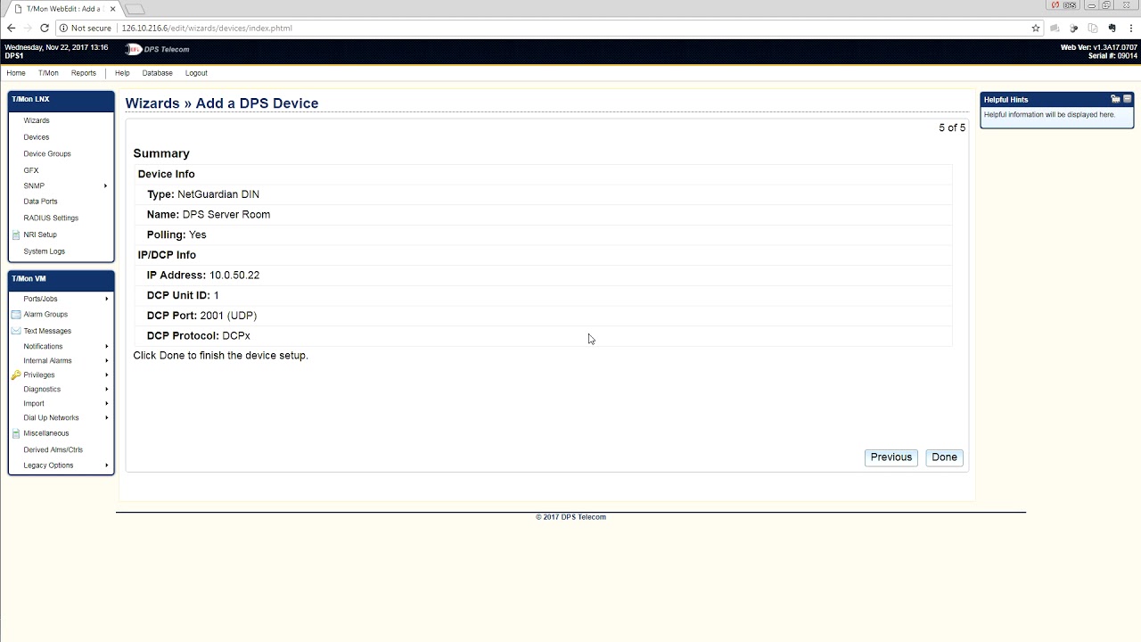The image size is (1141, 642).
Task: Click the type value NetGuardian DIN
Action: click(x=218, y=194)
